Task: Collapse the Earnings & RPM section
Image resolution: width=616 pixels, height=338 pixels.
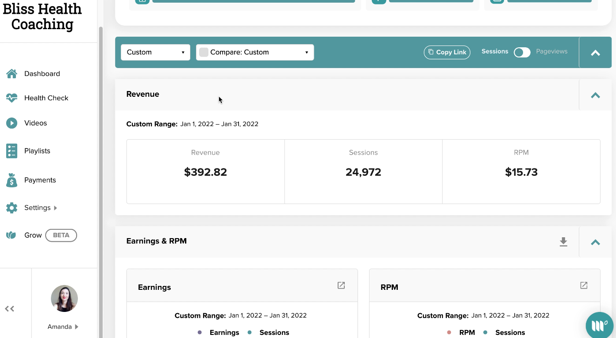Action: [x=596, y=242]
